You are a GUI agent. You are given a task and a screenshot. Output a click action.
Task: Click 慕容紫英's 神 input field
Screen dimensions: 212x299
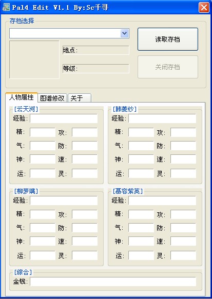(141, 241)
